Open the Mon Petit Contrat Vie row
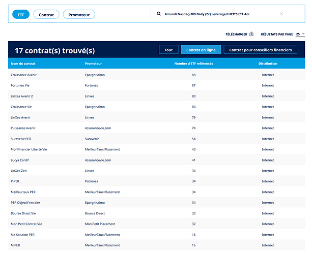Viewport: 312px width, 254px height. (x=156, y=224)
